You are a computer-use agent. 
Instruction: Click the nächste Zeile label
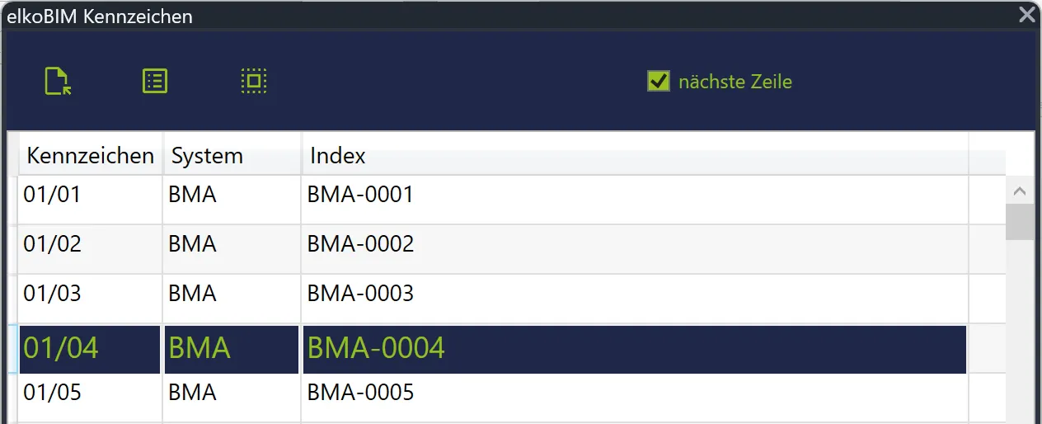pyautogui.click(x=735, y=82)
